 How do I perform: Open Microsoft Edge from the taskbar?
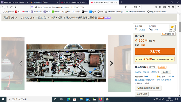(68, 99)
